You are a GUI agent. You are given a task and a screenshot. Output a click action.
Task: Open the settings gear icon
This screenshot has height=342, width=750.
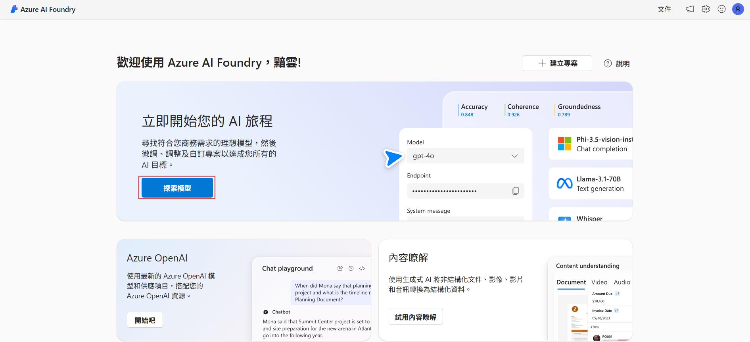(706, 9)
